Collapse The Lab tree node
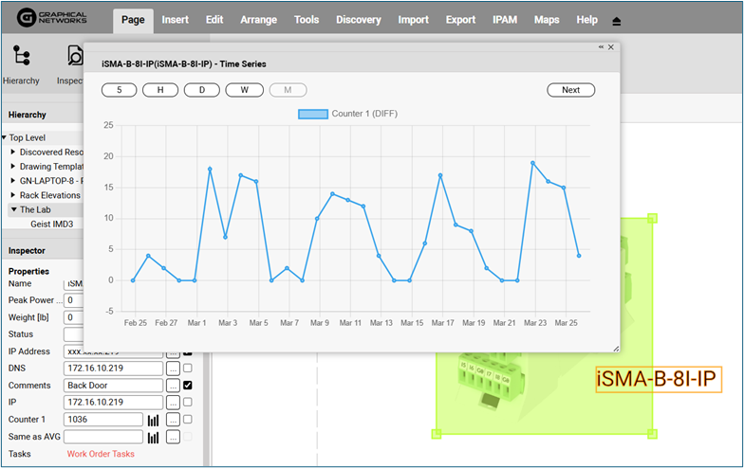The height and width of the screenshot is (468, 744). pos(13,209)
